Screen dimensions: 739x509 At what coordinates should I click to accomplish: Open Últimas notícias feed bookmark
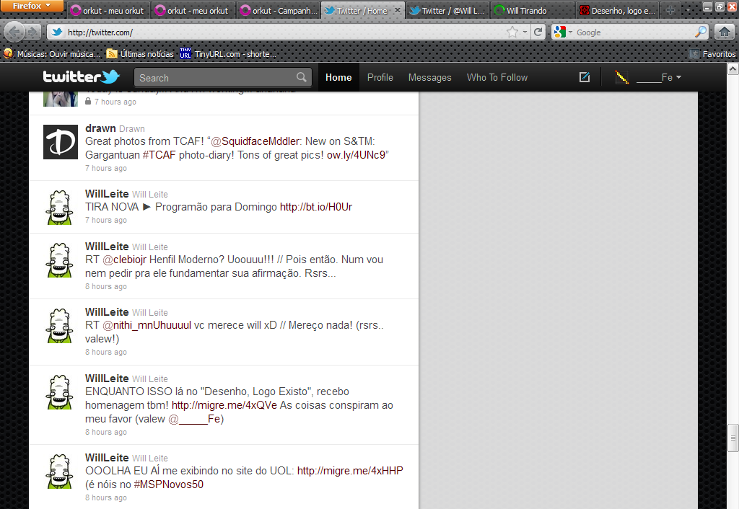141,54
